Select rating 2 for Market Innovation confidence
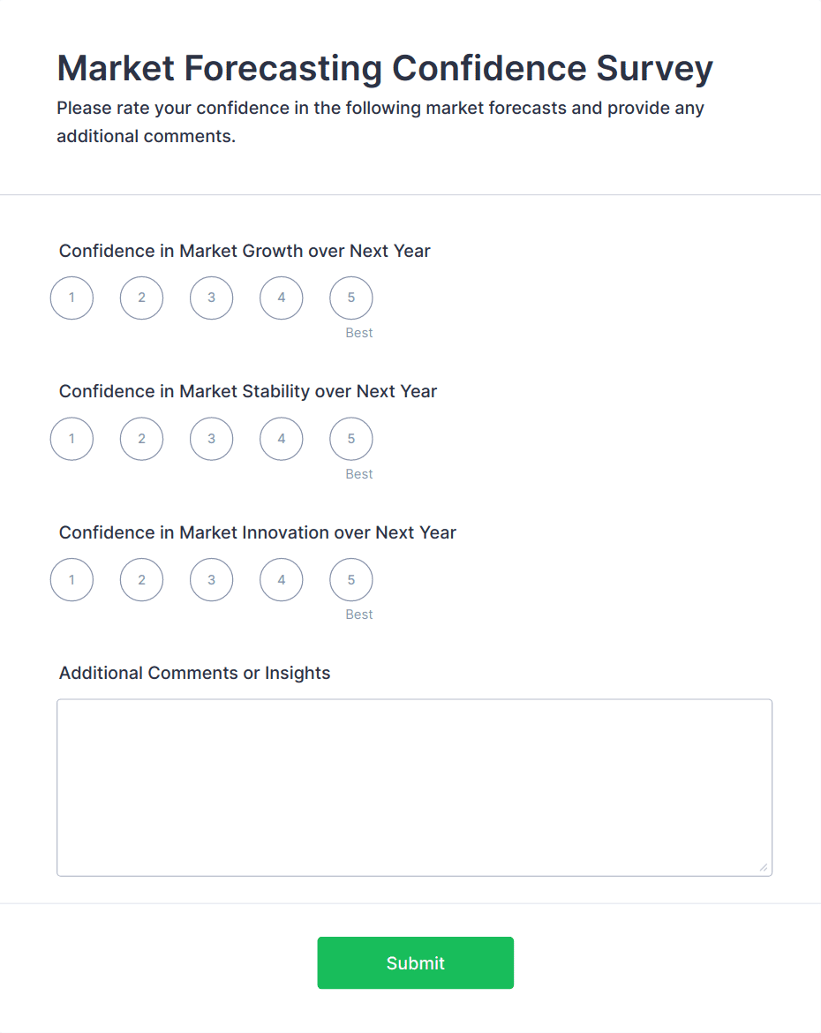 coord(141,579)
